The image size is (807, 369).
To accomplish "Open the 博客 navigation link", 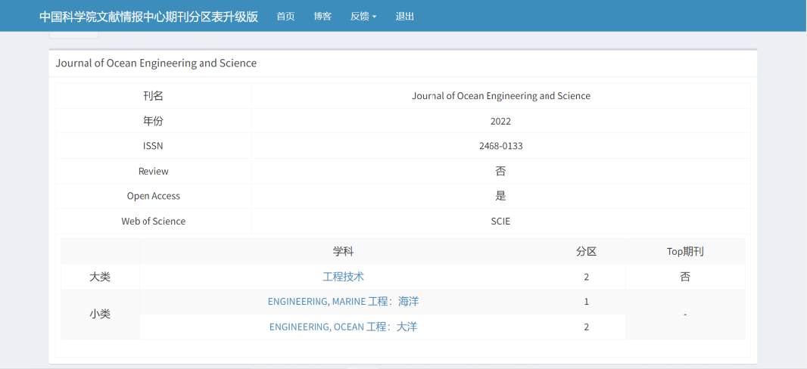I will [x=322, y=16].
